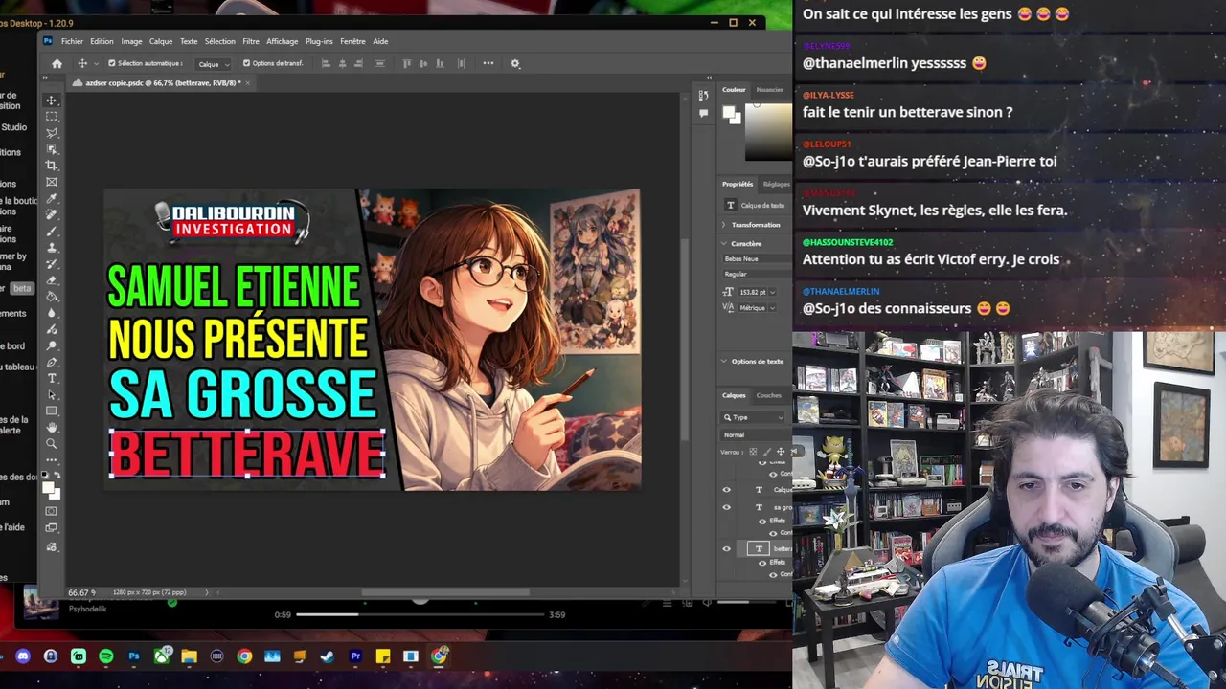Click the 66.67% zoom level field
Viewport: 1226px width, 689px height.
[81, 592]
